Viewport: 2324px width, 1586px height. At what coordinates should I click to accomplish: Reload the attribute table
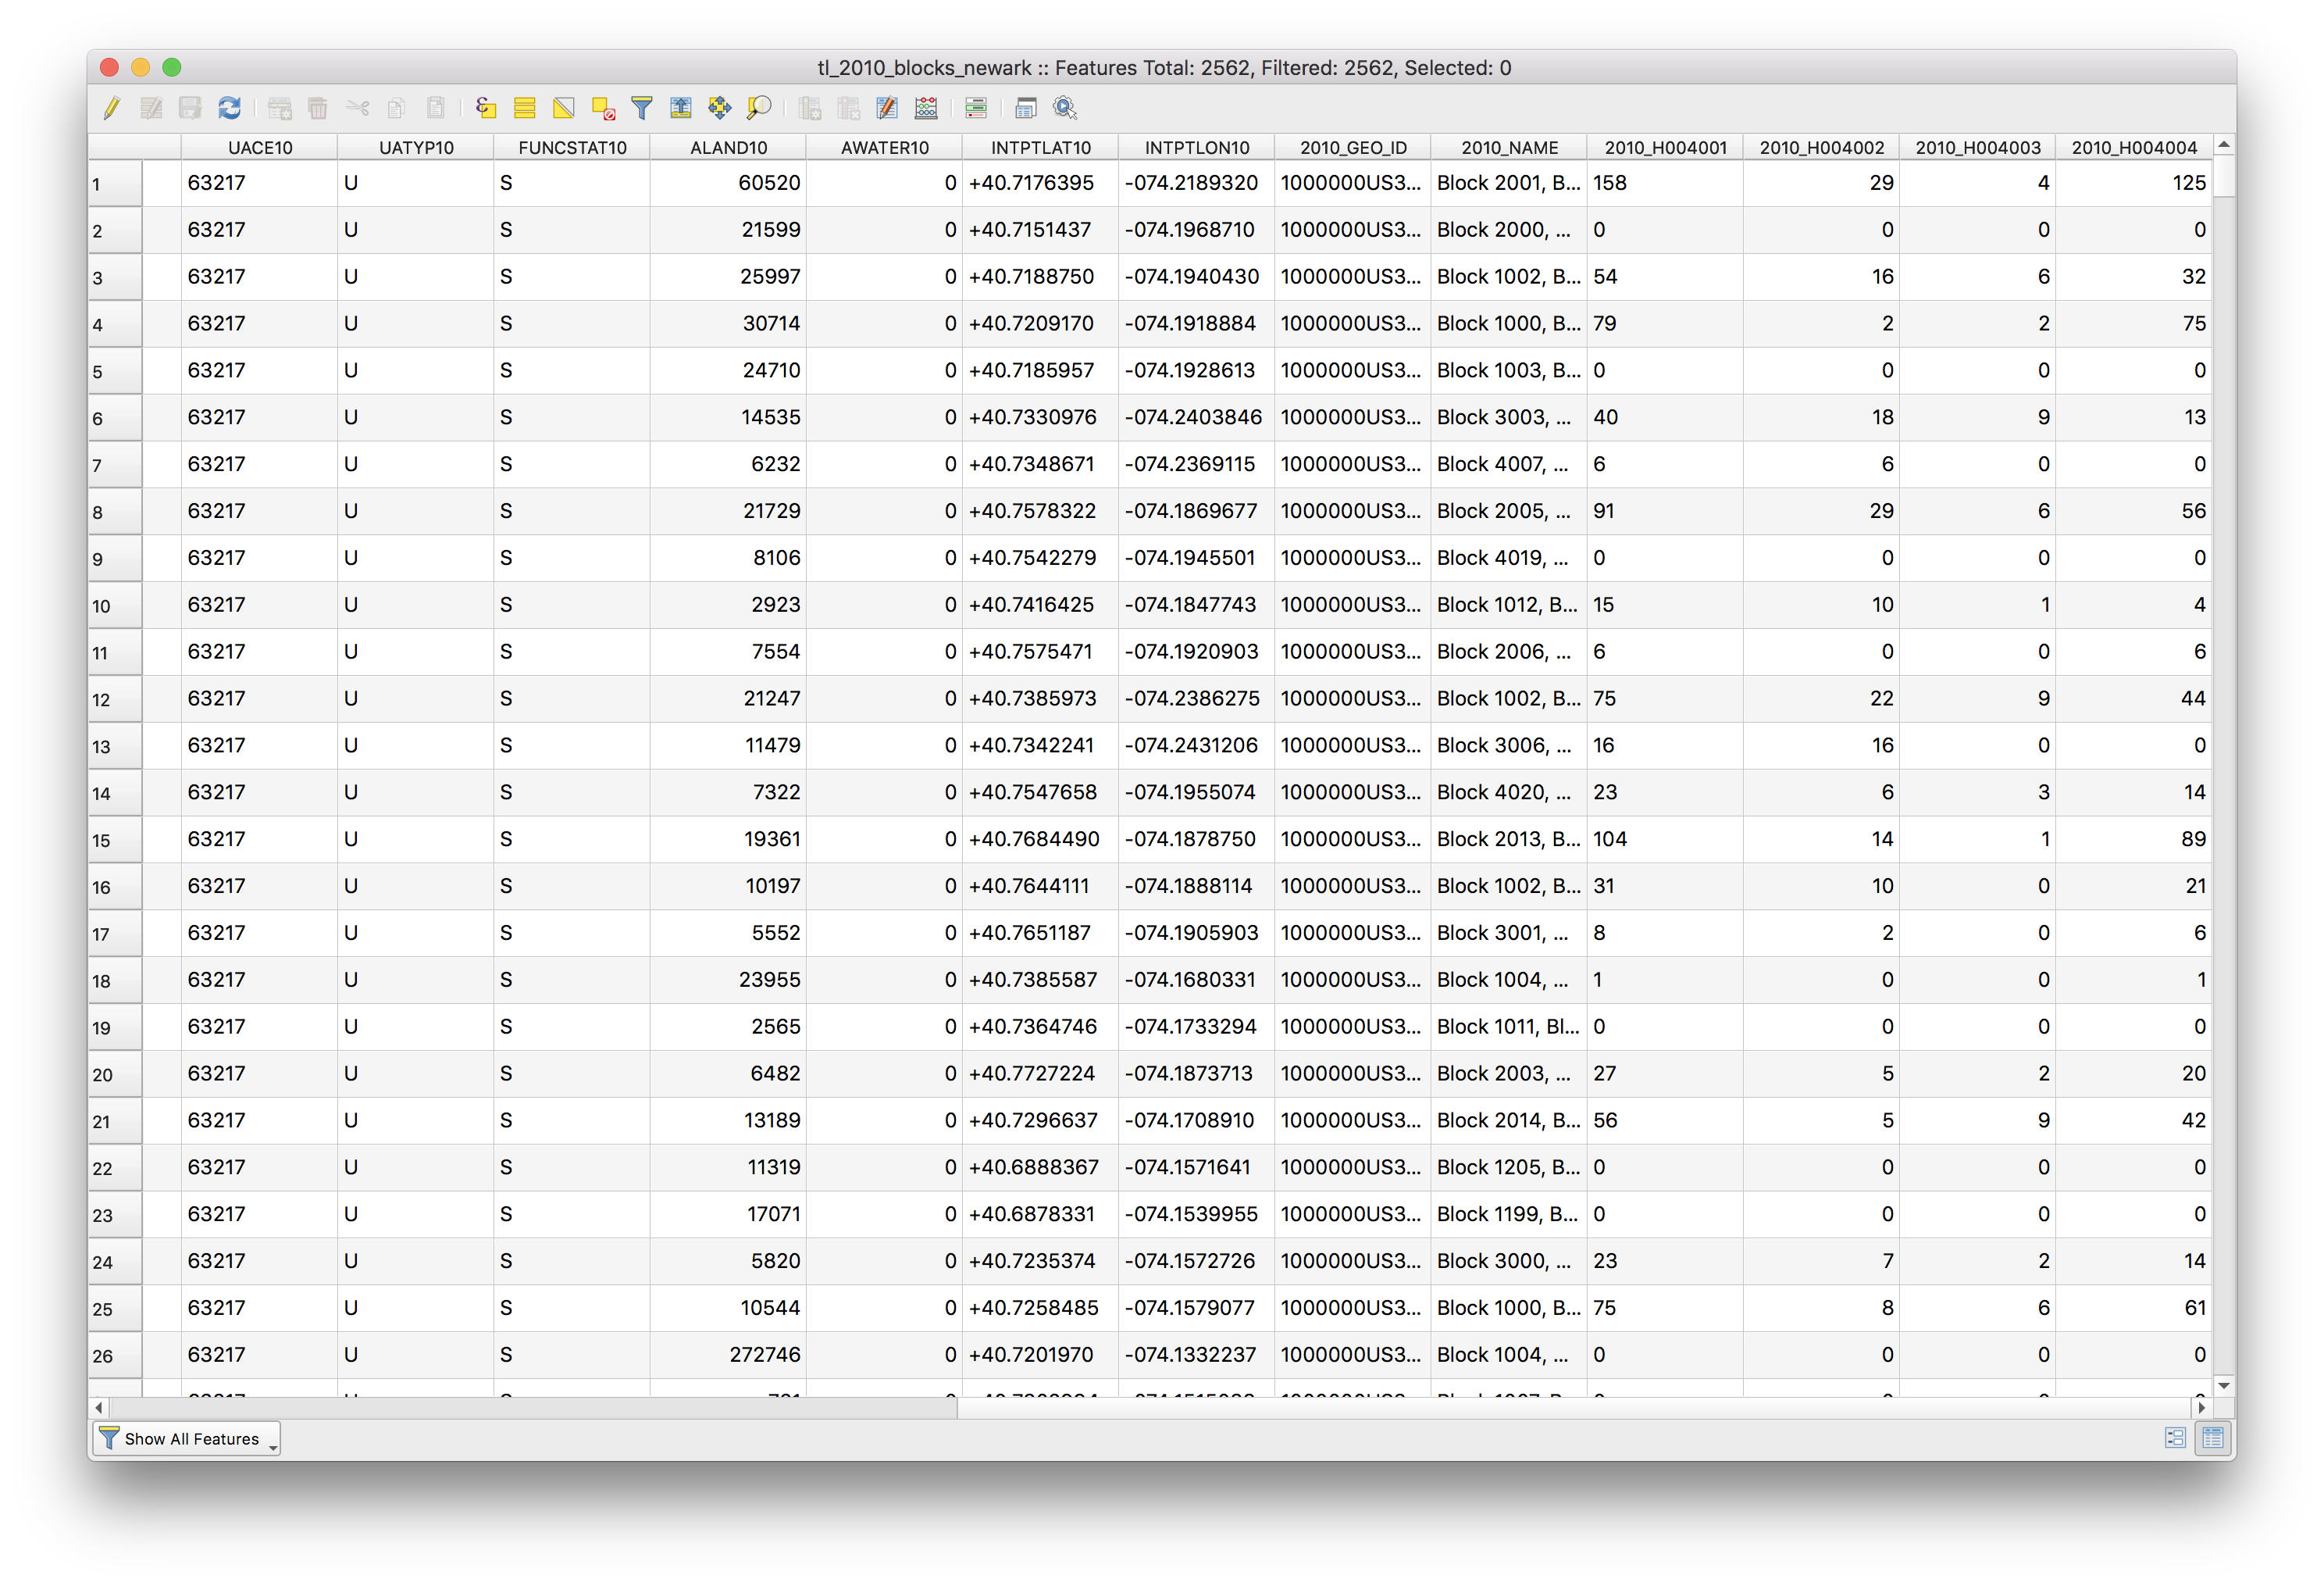click(x=229, y=108)
